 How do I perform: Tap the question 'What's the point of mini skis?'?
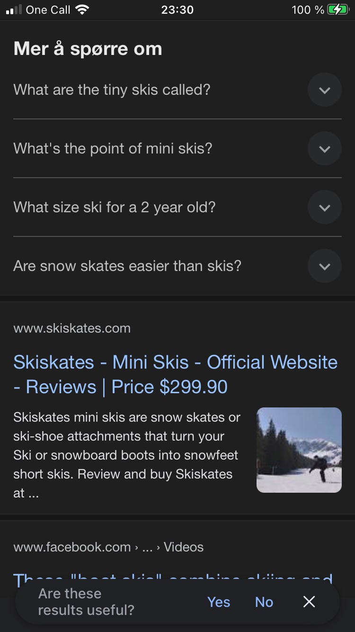pos(113,149)
